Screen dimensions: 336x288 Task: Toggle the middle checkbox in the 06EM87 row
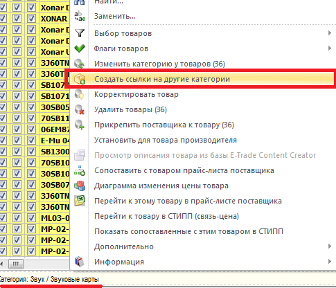tap(17, 129)
